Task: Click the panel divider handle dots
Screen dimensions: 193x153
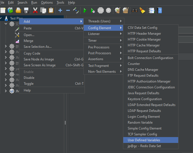Action: (x=65, y=123)
